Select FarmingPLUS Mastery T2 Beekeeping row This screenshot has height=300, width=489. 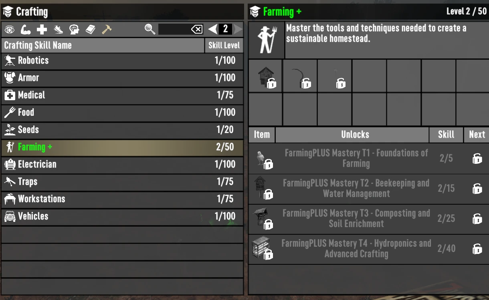point(369,189)
